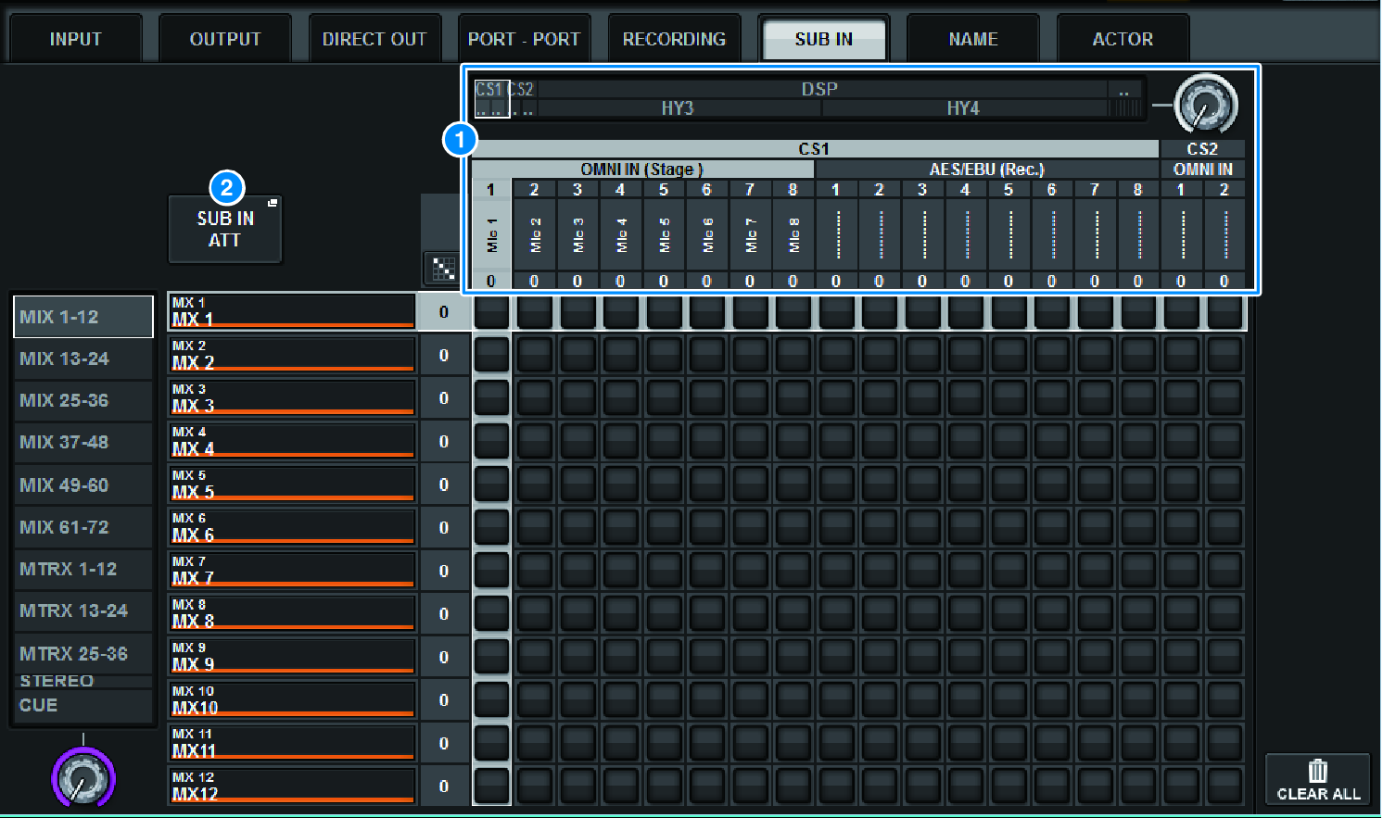
Task: Click the MX 5 channel name field
Action: click(x=291, y=485)
